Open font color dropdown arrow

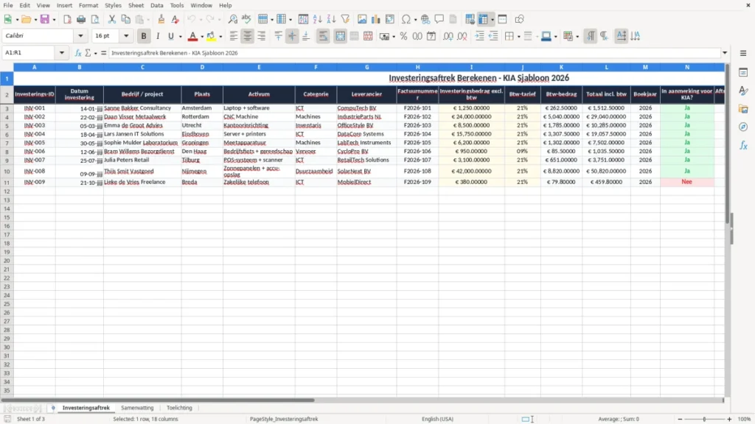[x=202, y=37]
